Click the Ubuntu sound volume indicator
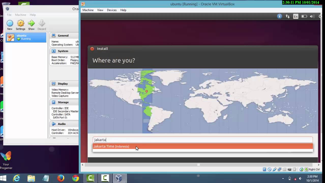This screenshot has height=183, width=325. (x=312, y=16)
